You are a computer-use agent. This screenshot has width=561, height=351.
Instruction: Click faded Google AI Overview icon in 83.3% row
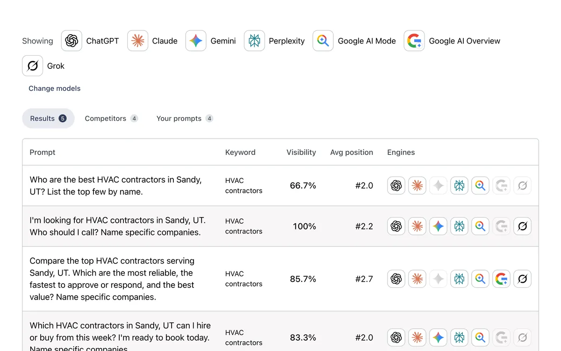(502, 337)
